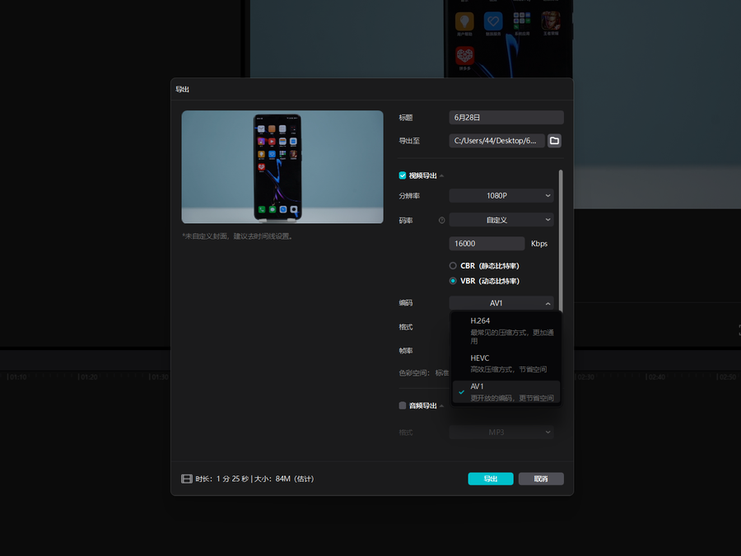Click the film strip icon beside duration

click(187, 479)
